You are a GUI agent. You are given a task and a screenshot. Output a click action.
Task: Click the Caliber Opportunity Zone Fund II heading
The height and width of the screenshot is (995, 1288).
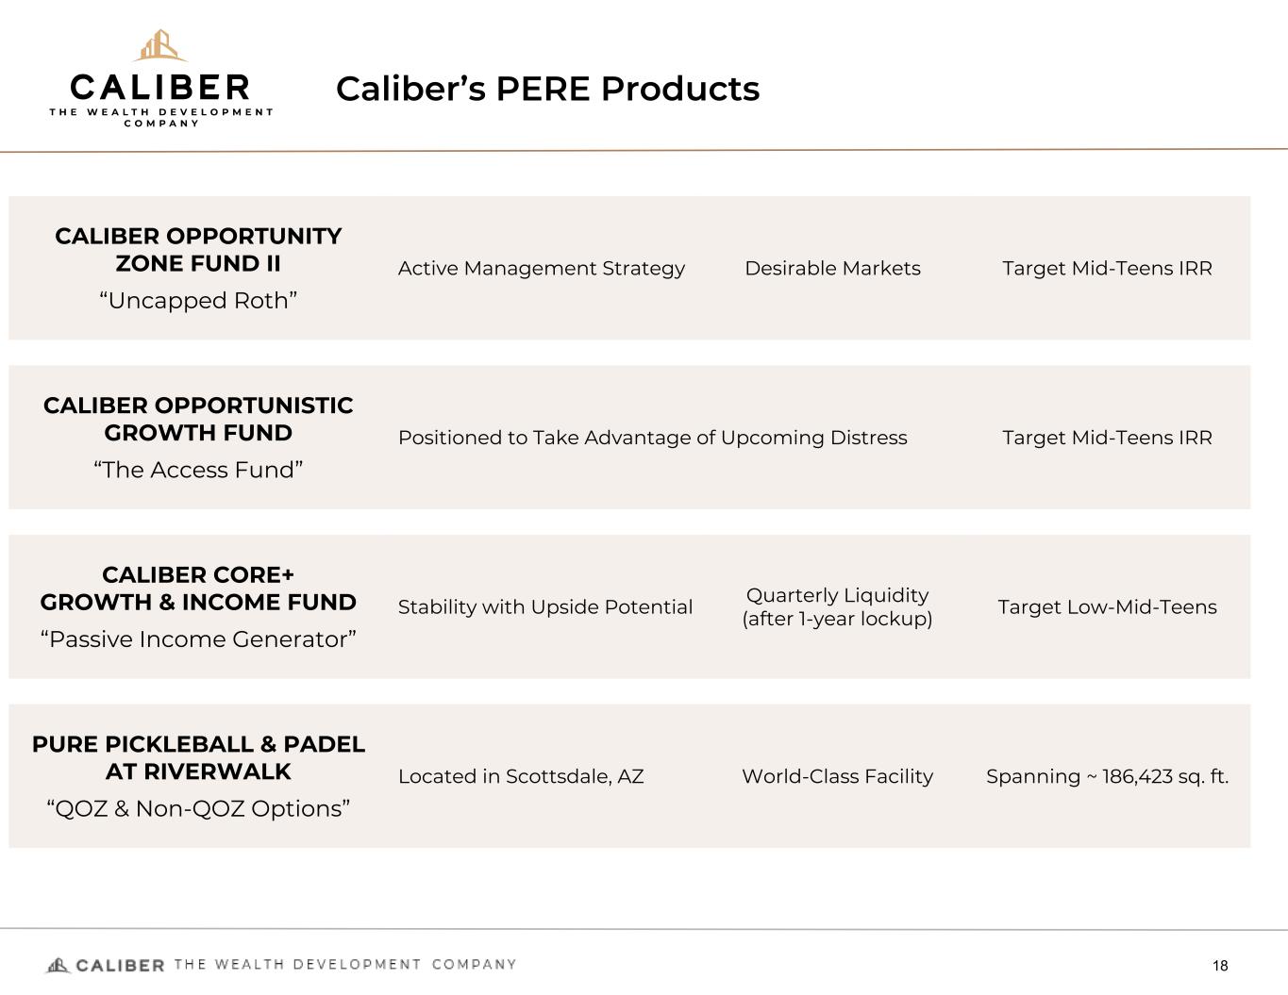(198, 250)
